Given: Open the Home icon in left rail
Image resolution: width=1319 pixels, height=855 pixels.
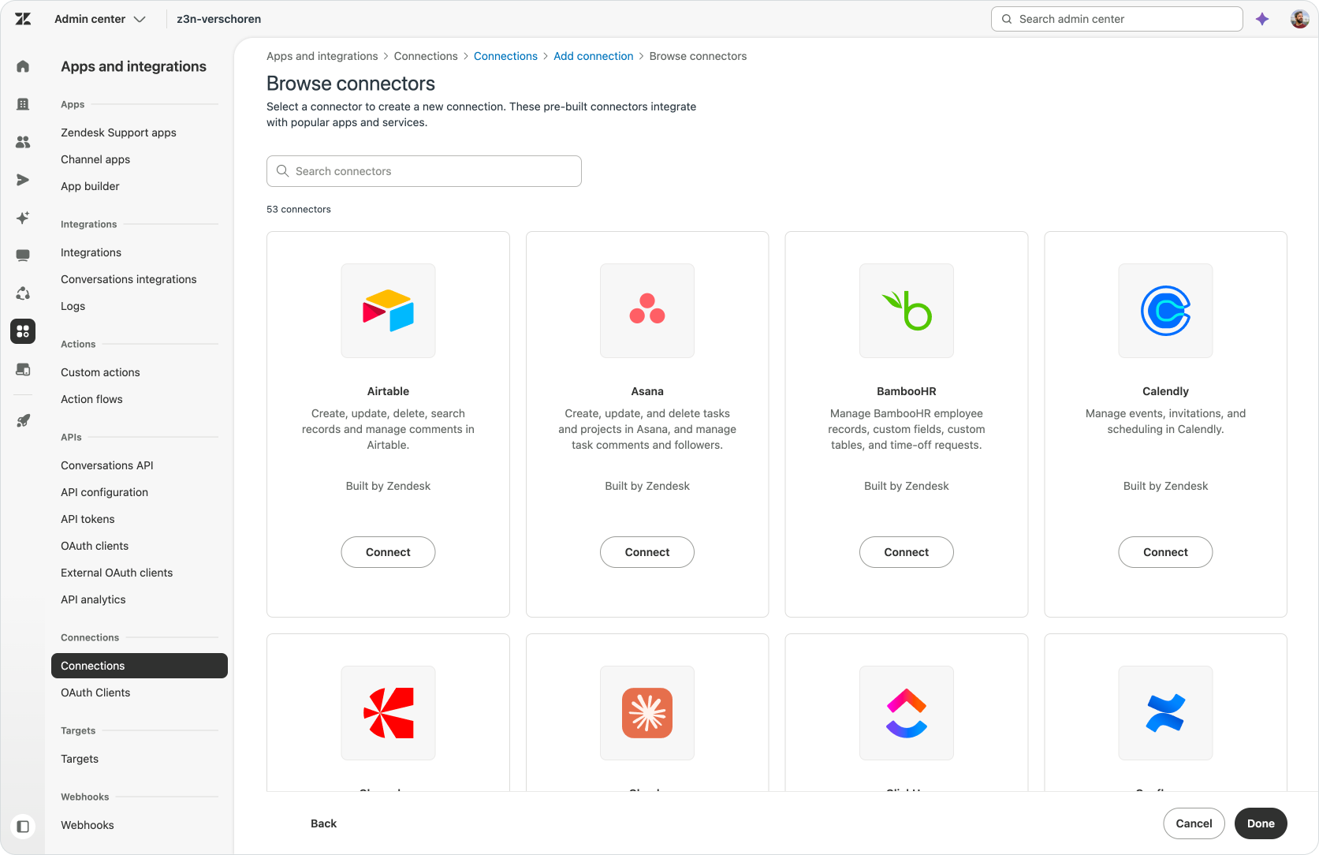Looking at the screenshot, I should click(23, 66).
